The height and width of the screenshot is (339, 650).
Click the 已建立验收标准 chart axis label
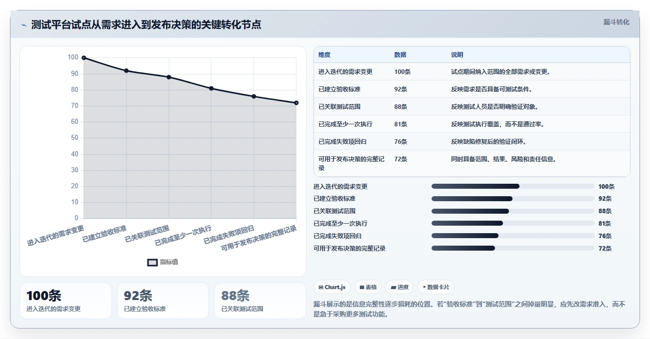click(x=104, y=233)
